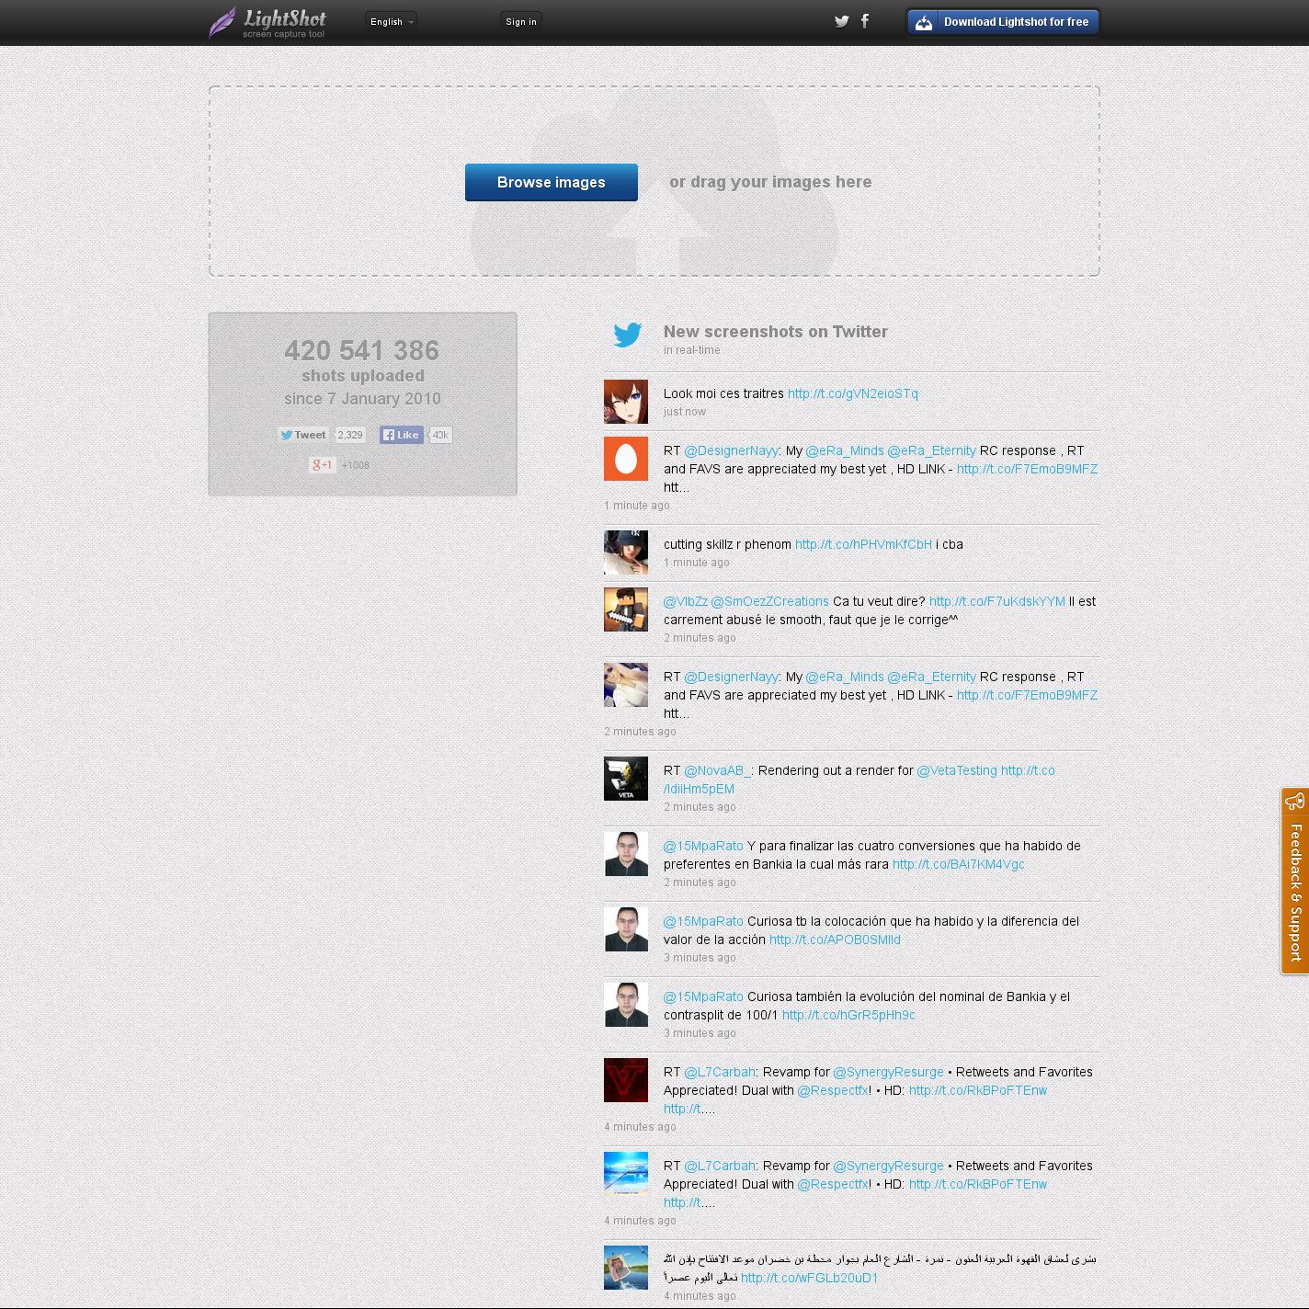This screenshot has width=1309, height=1309.
Task: Open the Twitter icon in header
Action: click(841, 21)
